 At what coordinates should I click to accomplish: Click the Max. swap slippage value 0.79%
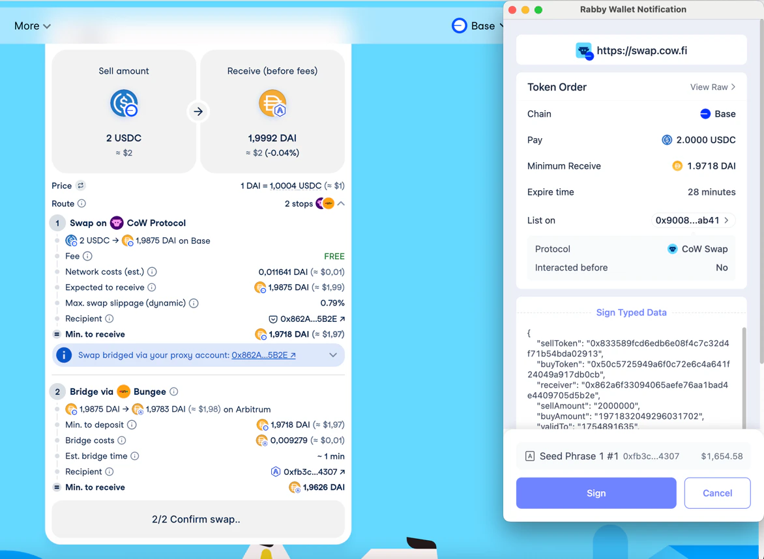[x=332, y=303]
